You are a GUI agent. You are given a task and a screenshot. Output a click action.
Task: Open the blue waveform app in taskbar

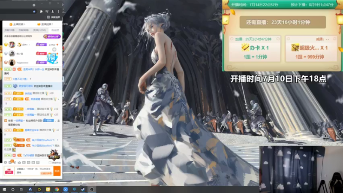[30, 190]
